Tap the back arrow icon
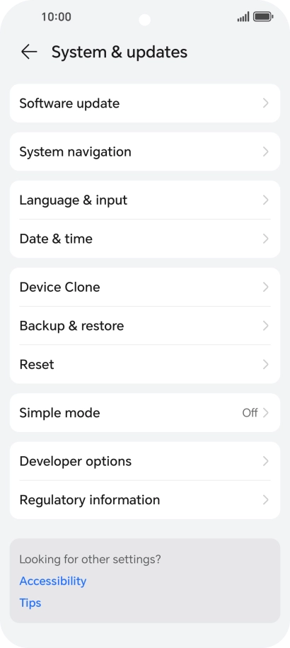290x648 pixels. (29, 52)
